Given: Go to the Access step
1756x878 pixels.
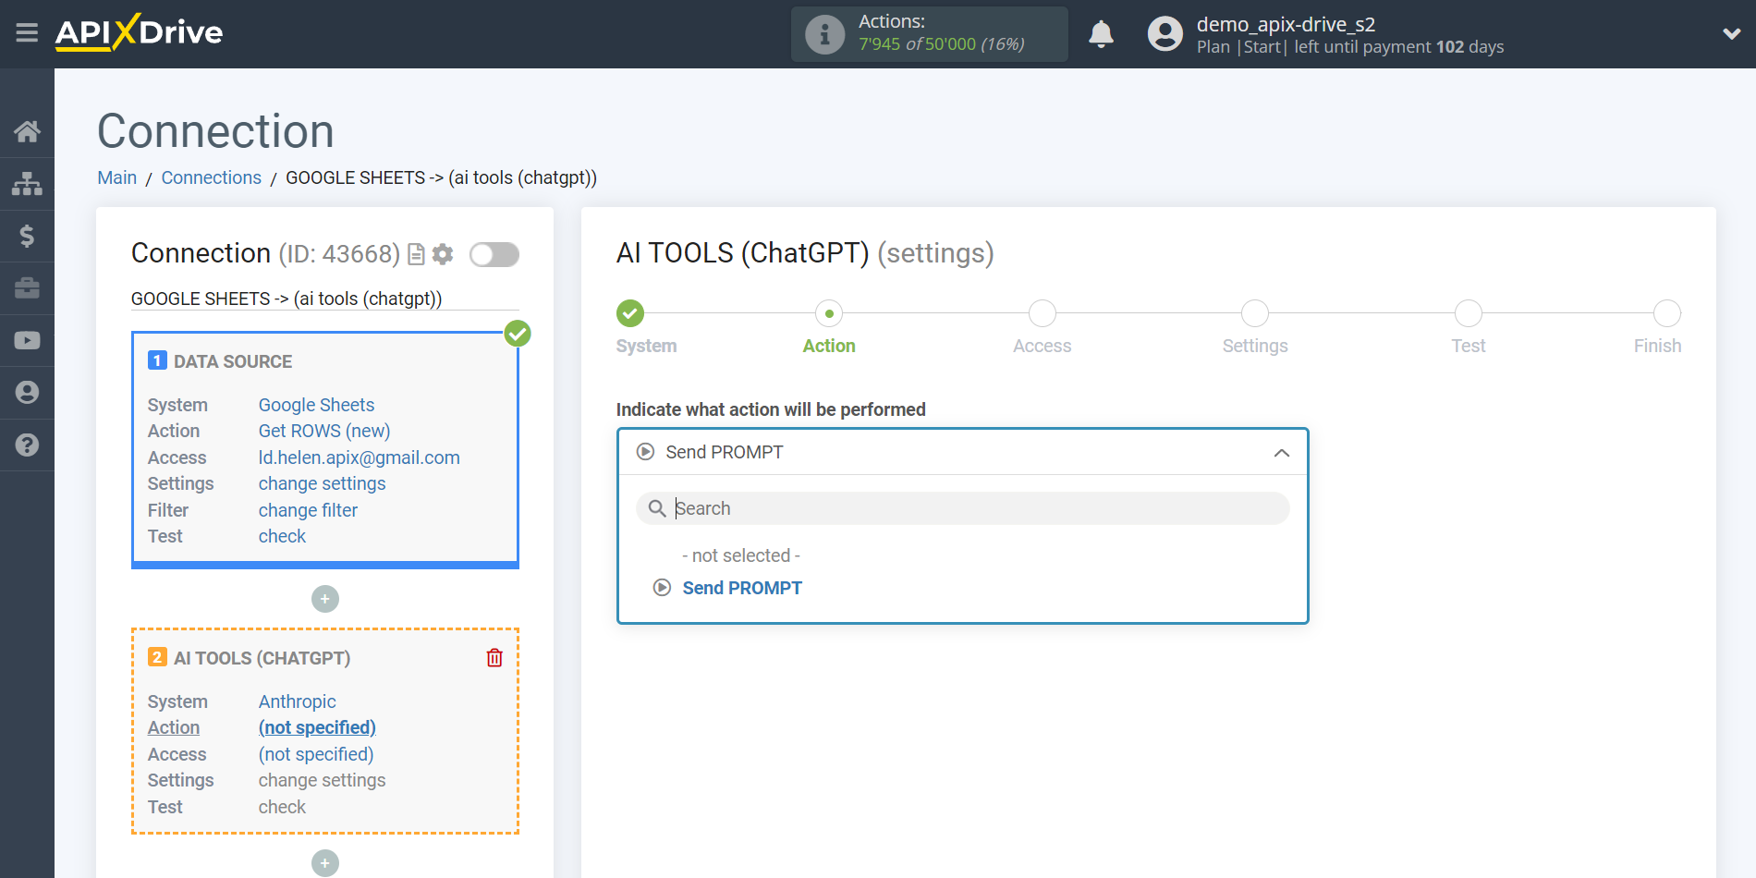Looking at the screenshot, I should click(x=1043, y=313).
